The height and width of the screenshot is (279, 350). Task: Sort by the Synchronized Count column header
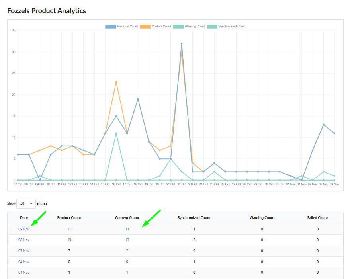(194, 218)
